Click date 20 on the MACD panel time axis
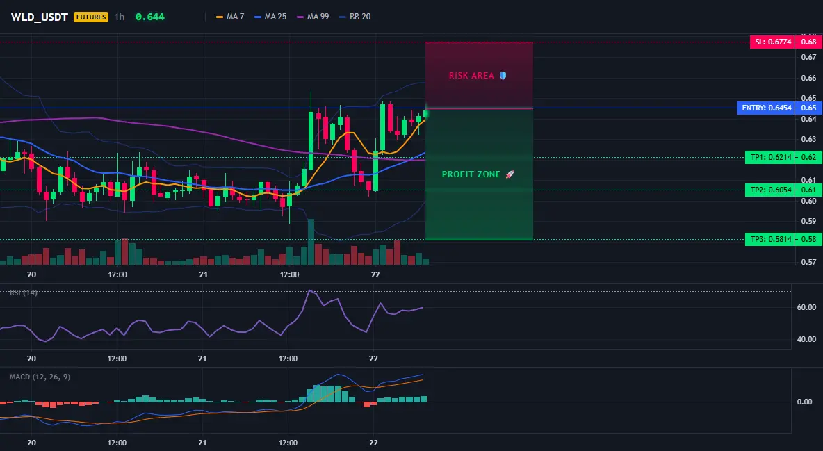823x451 pixels. pyautogui.click(x=31, y=443)
